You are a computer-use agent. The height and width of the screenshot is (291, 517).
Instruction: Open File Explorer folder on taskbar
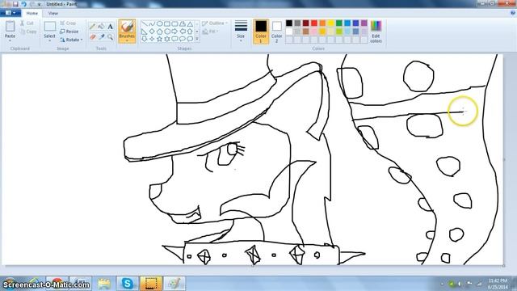tap(104, 284)
